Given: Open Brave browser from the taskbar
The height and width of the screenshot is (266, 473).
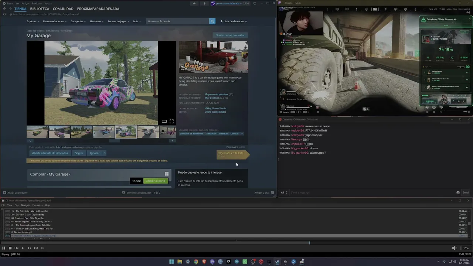Looking at the screenshot, I should click(204, 262).
